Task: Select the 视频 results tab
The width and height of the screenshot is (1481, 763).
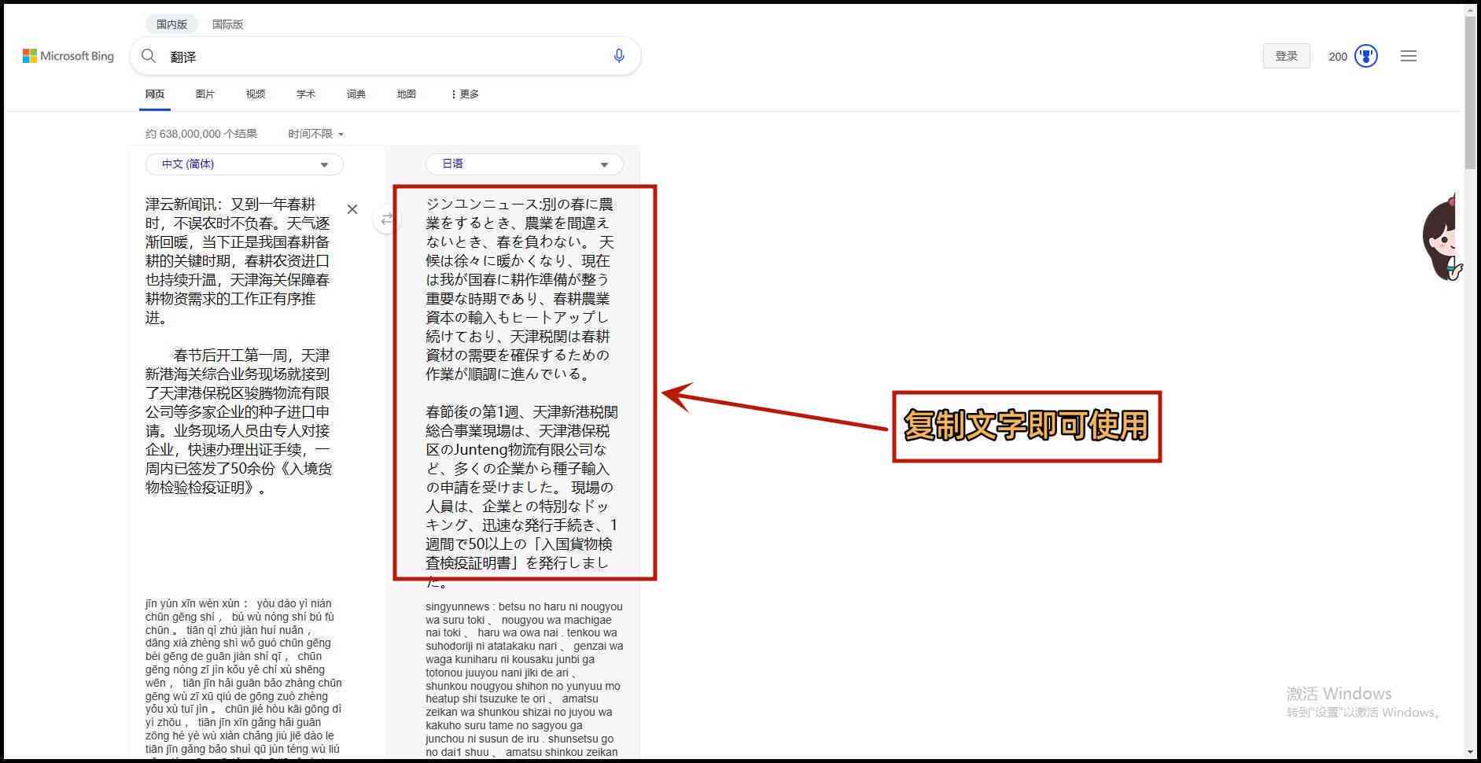Action: click(256, 94)
